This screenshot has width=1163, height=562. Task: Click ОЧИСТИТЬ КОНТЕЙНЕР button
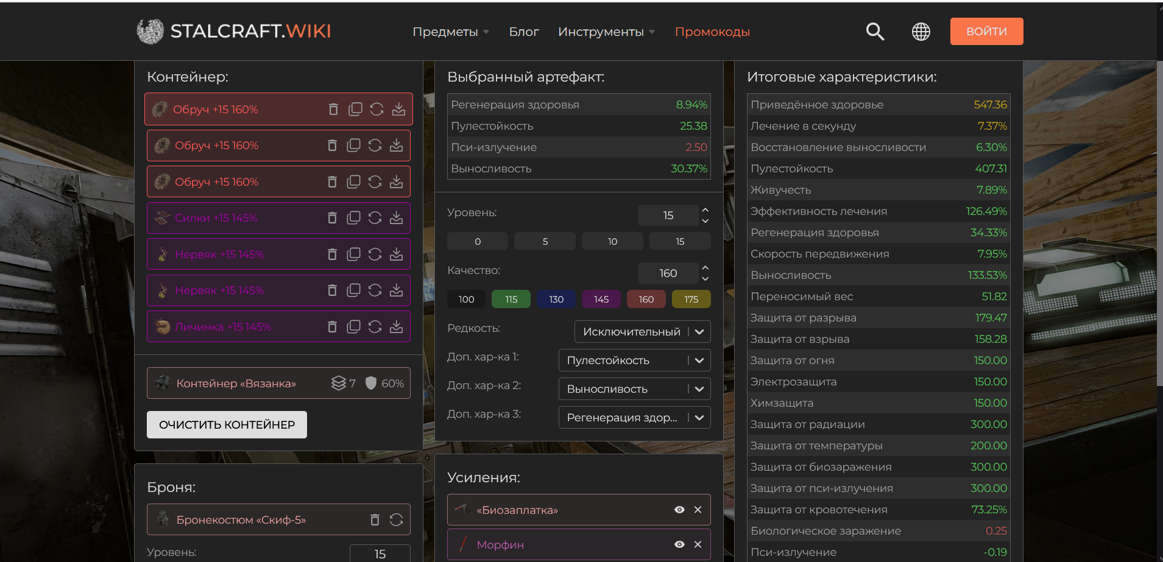227,425
